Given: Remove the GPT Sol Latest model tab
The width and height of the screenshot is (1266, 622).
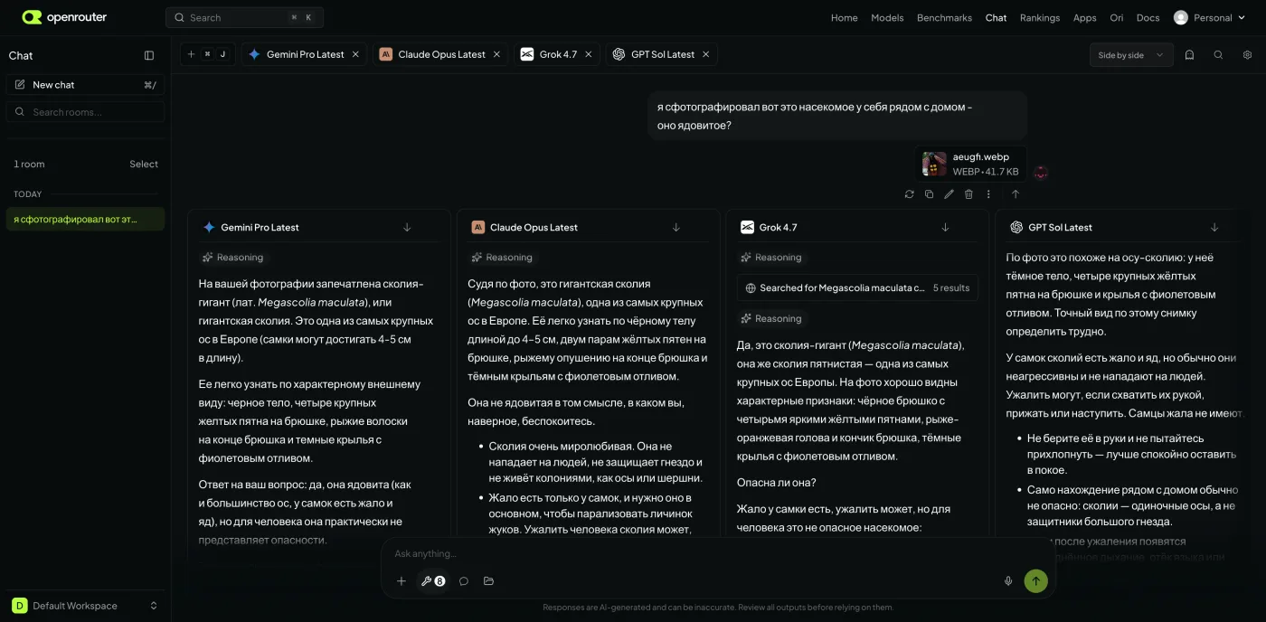Looking at the screenshot, I should (x=706, y=54).
